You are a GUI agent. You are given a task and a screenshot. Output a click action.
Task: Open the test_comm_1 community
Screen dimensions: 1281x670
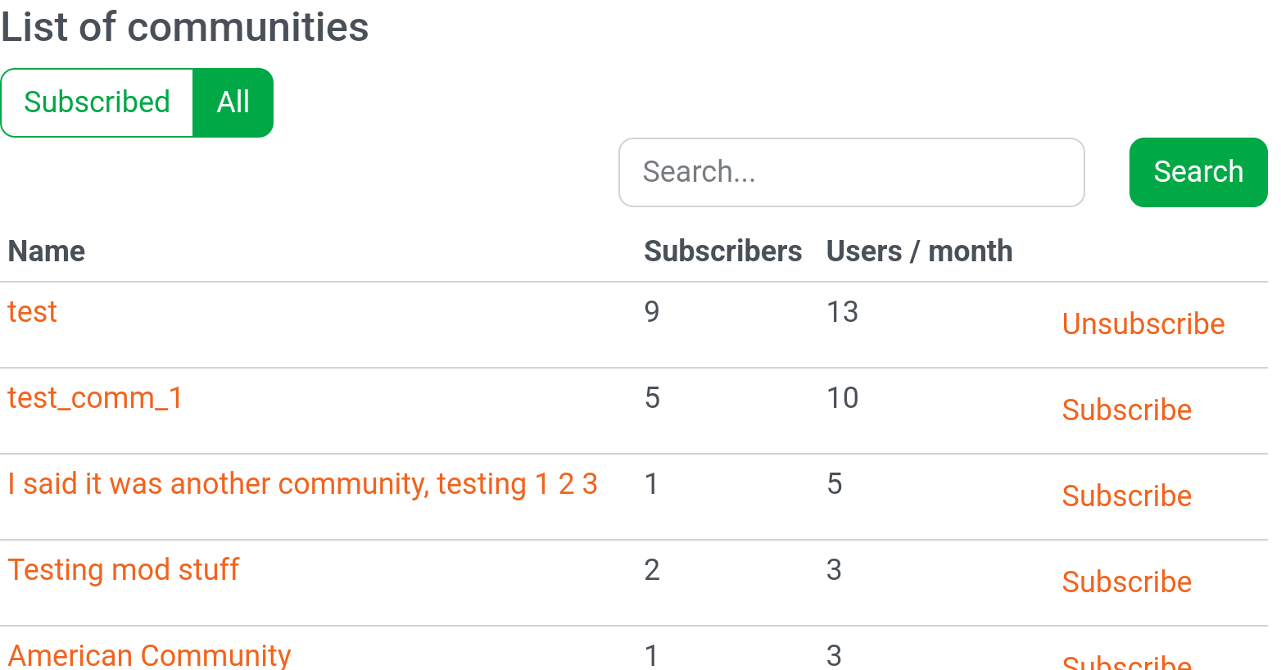coord(94,397)
